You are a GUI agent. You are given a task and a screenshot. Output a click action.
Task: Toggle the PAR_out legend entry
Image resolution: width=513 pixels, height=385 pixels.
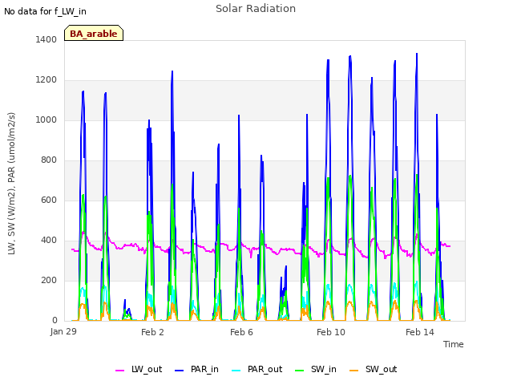[256, 369]
